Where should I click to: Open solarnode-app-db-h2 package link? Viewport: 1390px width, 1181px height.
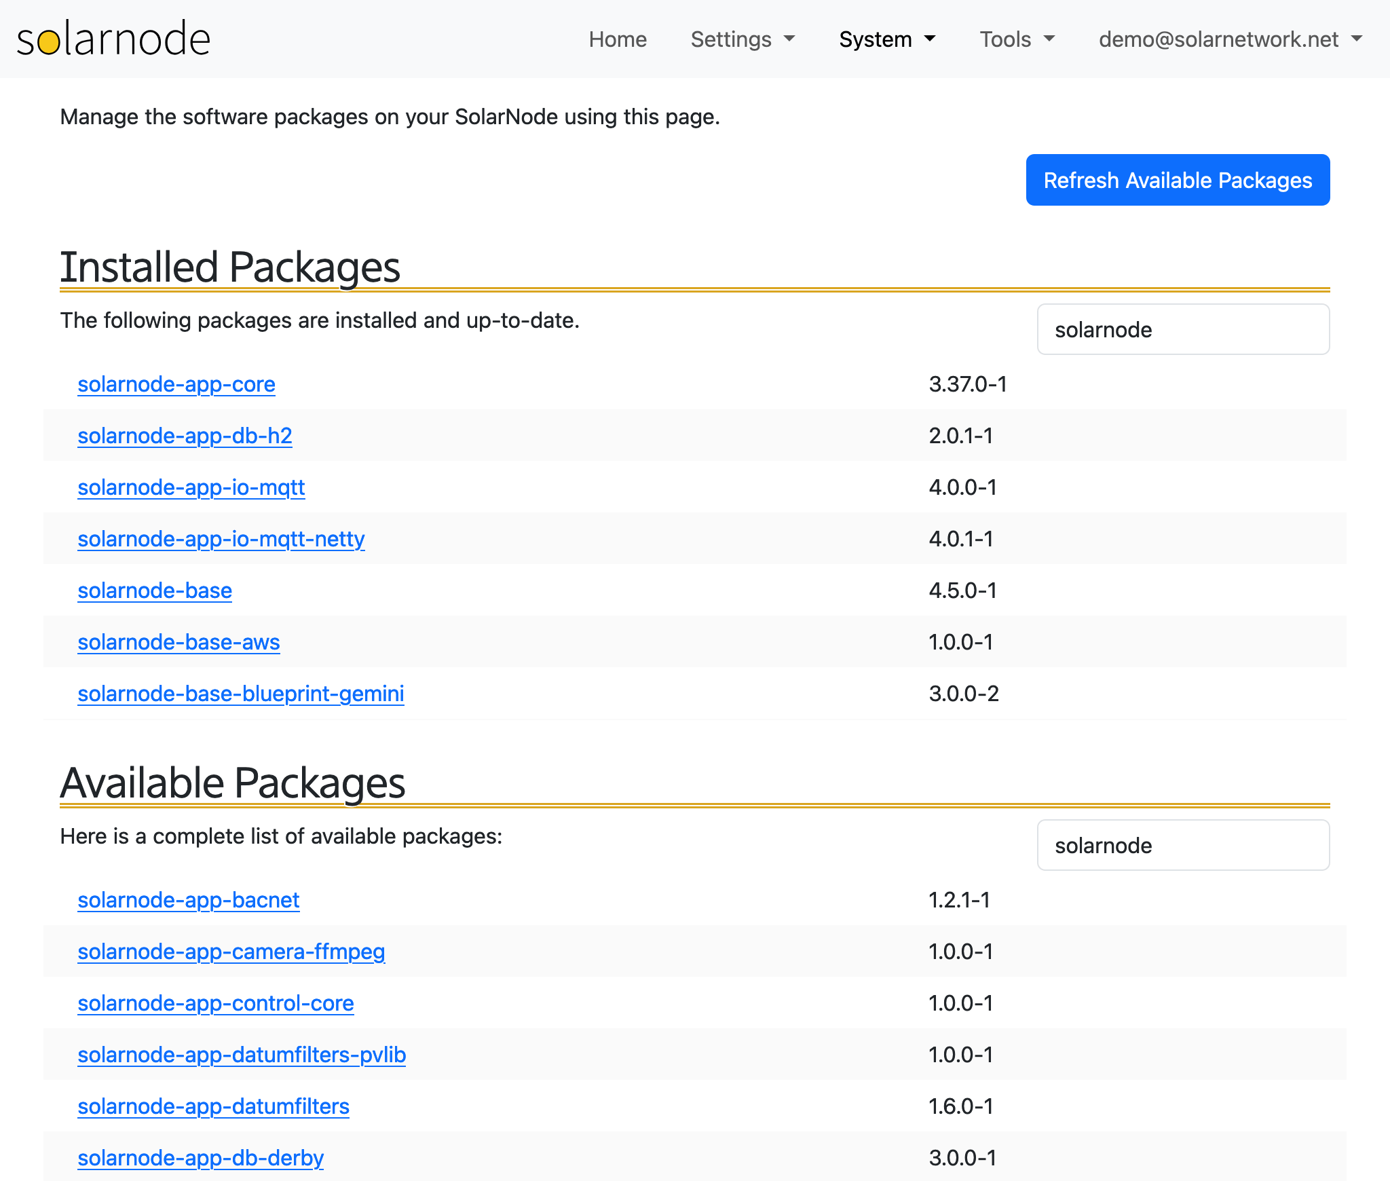pyautogui.click(x=185, y=436)
